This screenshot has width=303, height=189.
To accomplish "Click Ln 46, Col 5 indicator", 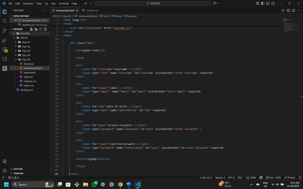I will point(206,177).
